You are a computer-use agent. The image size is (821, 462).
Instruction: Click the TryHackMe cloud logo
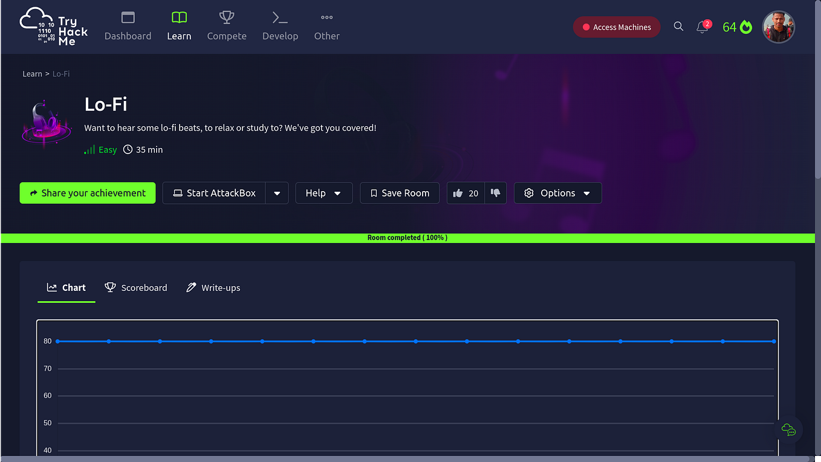54,27
